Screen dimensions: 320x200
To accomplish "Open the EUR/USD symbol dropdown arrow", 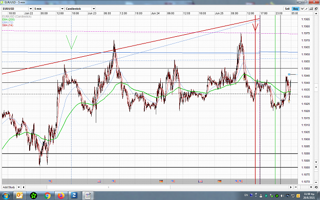I will coord(31,9).
